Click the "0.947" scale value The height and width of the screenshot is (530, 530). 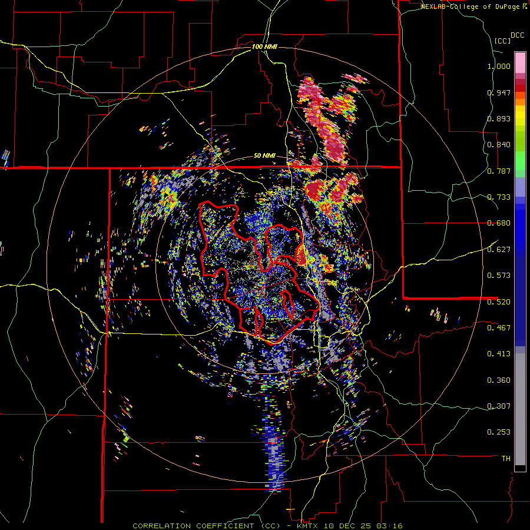[x=499, y=92]
